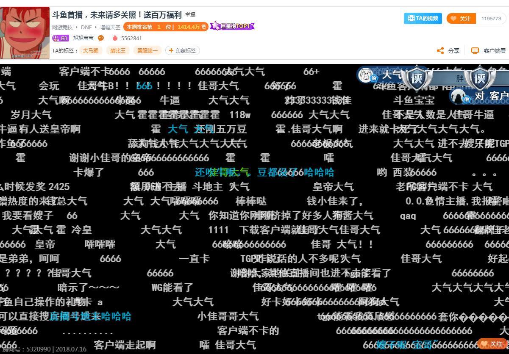This screenshot has width=509, height=354.
Task: Open streamer name 旭旭宝宝
Action: click(83, 38)
